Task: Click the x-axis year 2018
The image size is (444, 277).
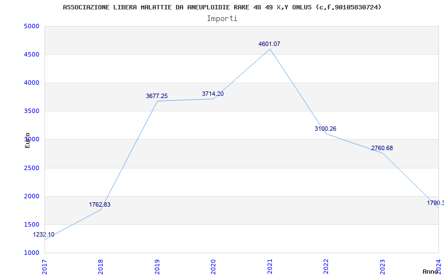Action: click(101, 266)
